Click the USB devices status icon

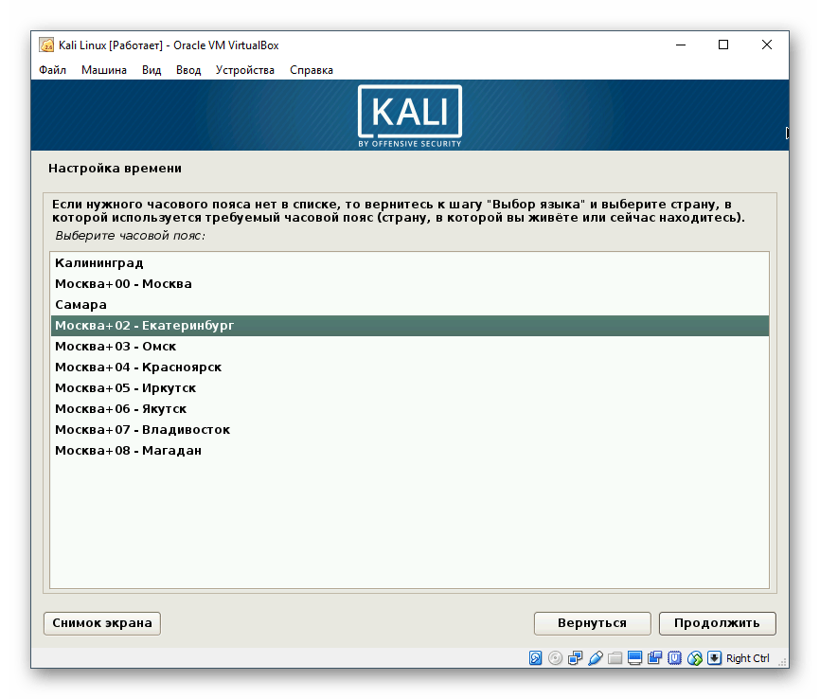point(674,658)
